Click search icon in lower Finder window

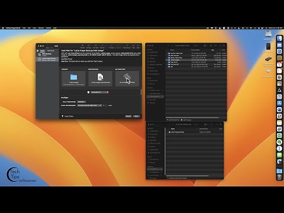click(221, 124)
